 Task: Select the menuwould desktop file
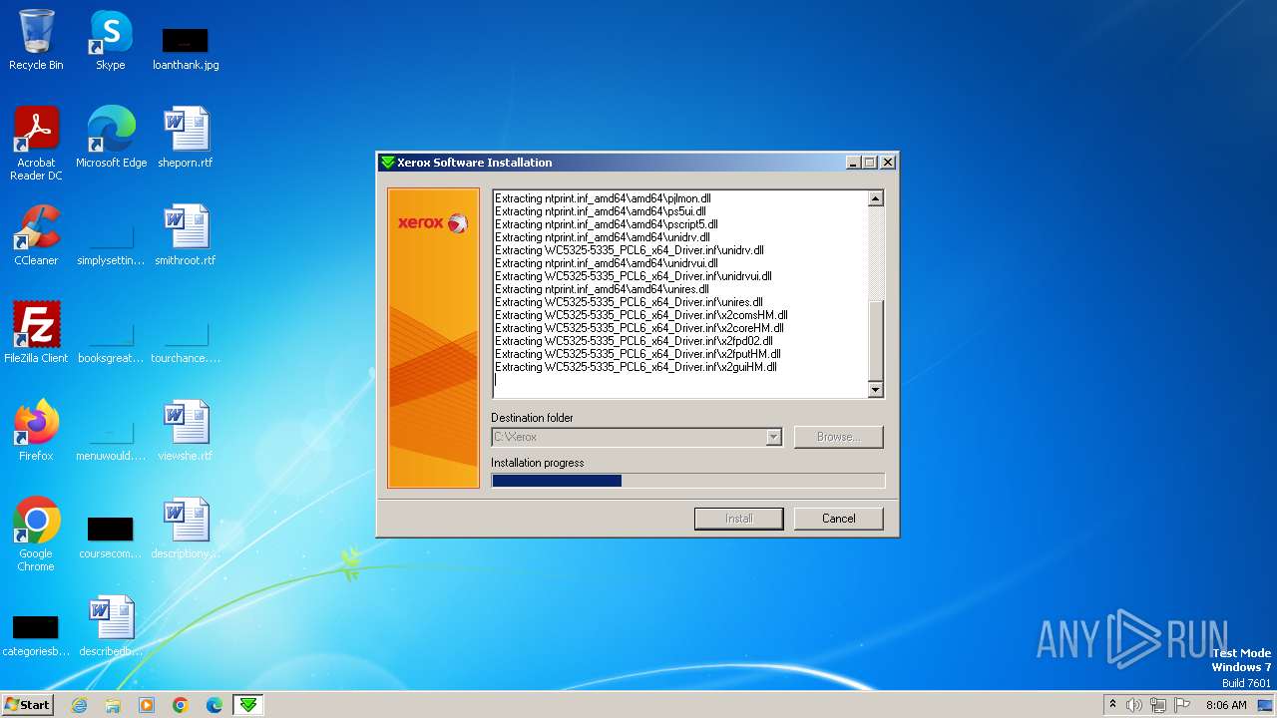111,440
